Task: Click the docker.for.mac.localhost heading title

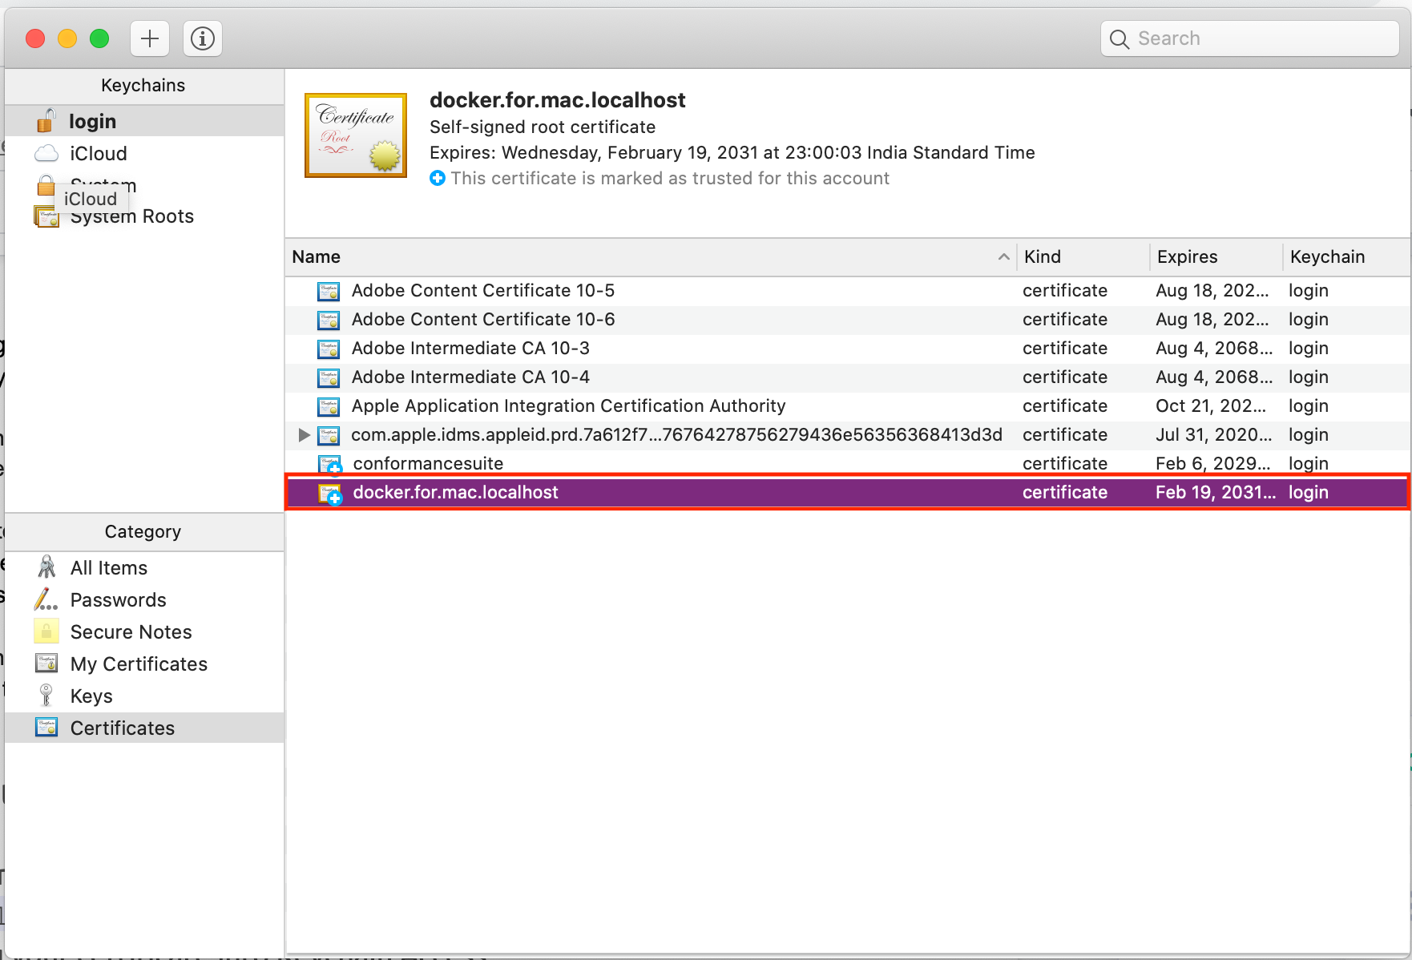Action: point(558,100)
